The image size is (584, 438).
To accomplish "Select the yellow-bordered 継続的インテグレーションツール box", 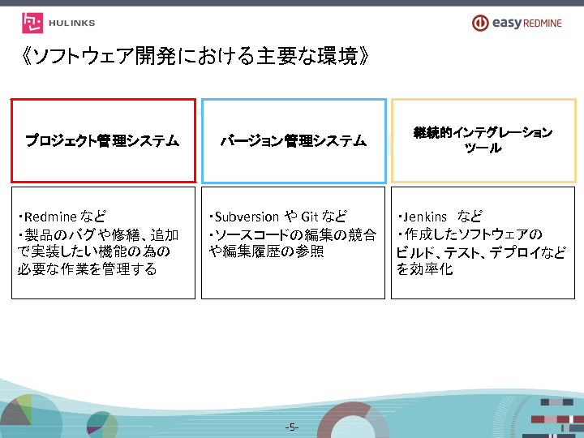I will pos(483,141).
